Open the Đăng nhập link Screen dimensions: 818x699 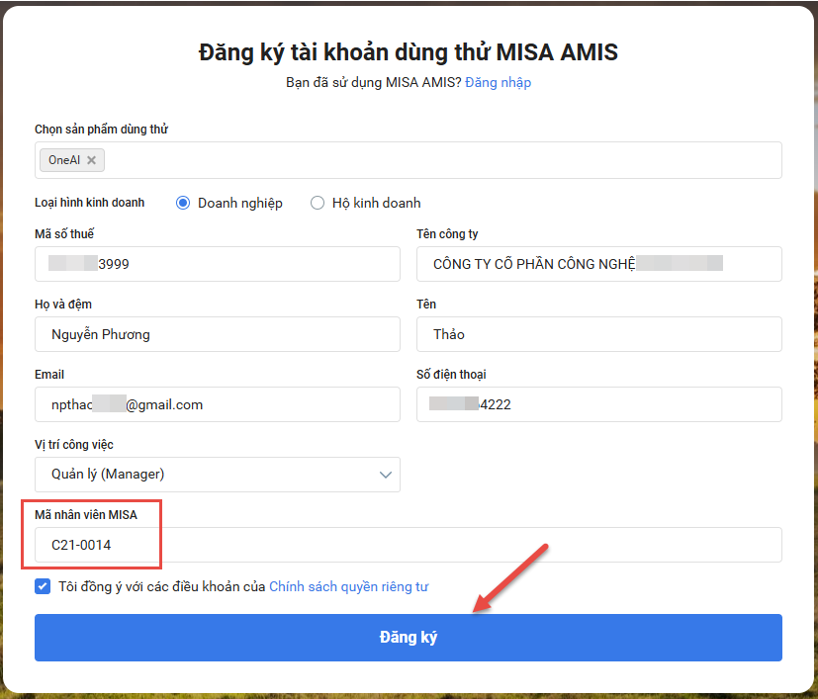(498, 82)
